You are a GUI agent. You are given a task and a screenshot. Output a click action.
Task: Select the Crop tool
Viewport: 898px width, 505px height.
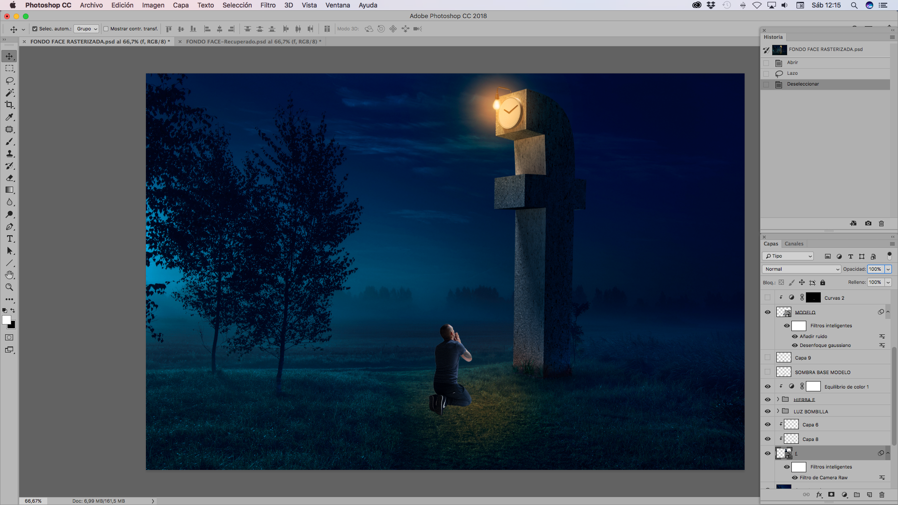9,105
